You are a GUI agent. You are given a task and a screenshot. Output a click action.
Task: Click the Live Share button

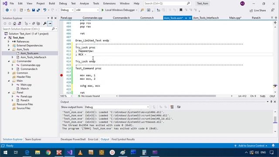(x=258, y=10)
